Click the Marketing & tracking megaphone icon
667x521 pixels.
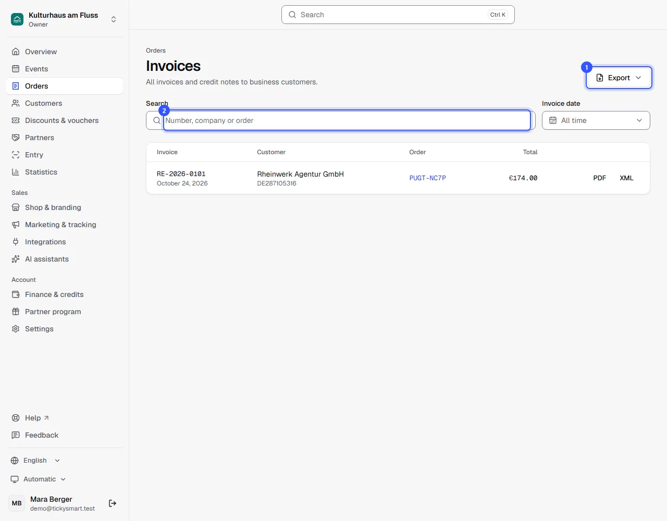pyautogui.click(x=16, y=225)
